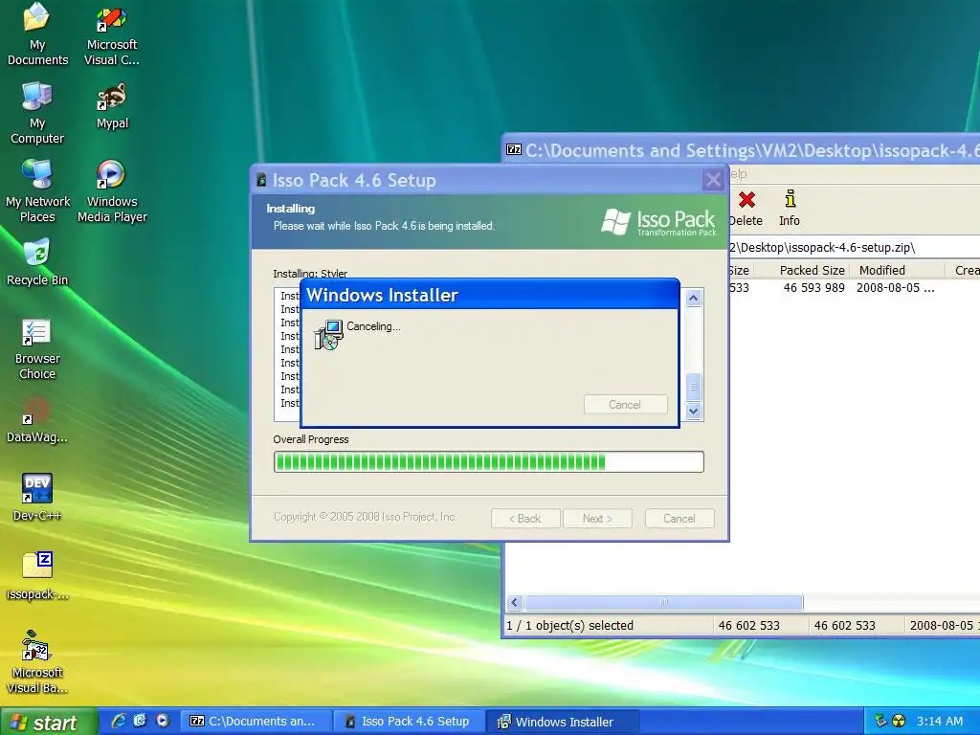Launch Windows Media Player desktop shortcut
980x735 pixels.
click(x=112, y=191)
